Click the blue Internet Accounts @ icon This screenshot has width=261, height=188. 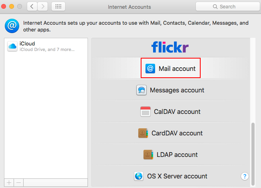pos(12,26)
